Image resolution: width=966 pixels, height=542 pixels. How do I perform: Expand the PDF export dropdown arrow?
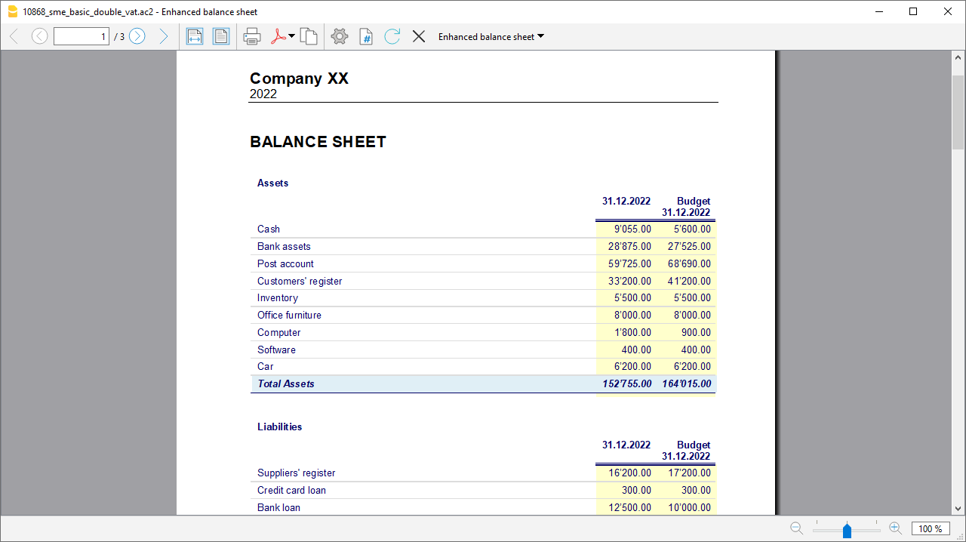tap(292, 36)
